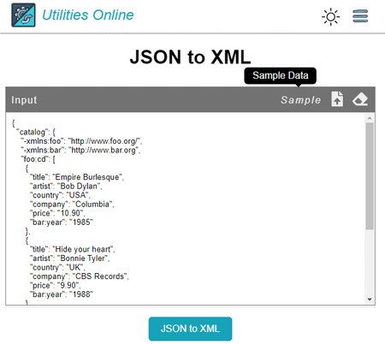Load Sample data into input

click(300, 100)
